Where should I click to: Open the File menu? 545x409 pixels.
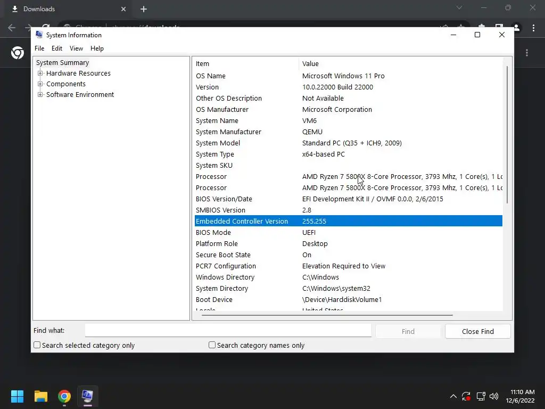[39, 48]
